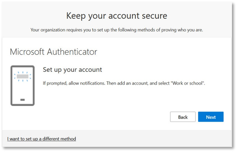Select the gray notification banner on phone graphic
Viewport: 237px width, 152px height.
(x=23, y=76)
